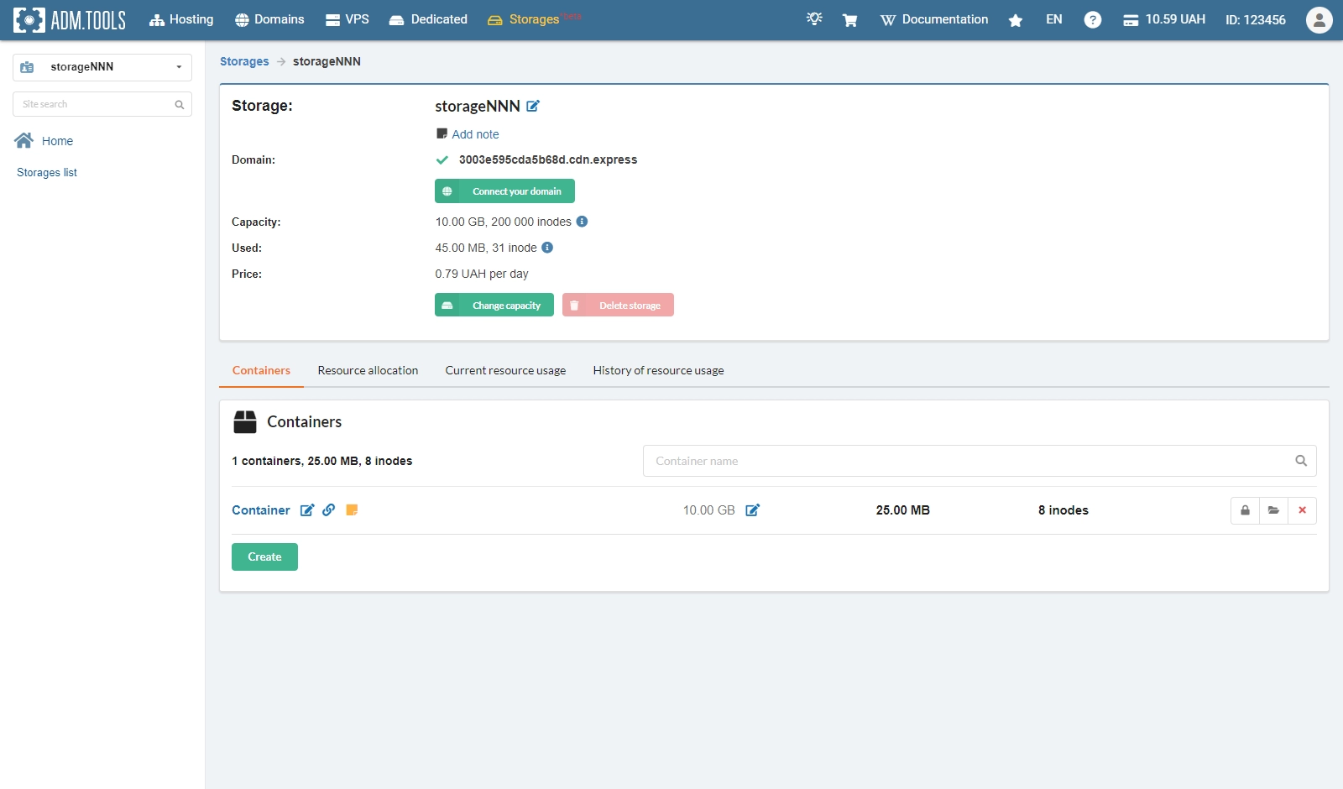Open History of resource usage tab

(x=658, y=371)
